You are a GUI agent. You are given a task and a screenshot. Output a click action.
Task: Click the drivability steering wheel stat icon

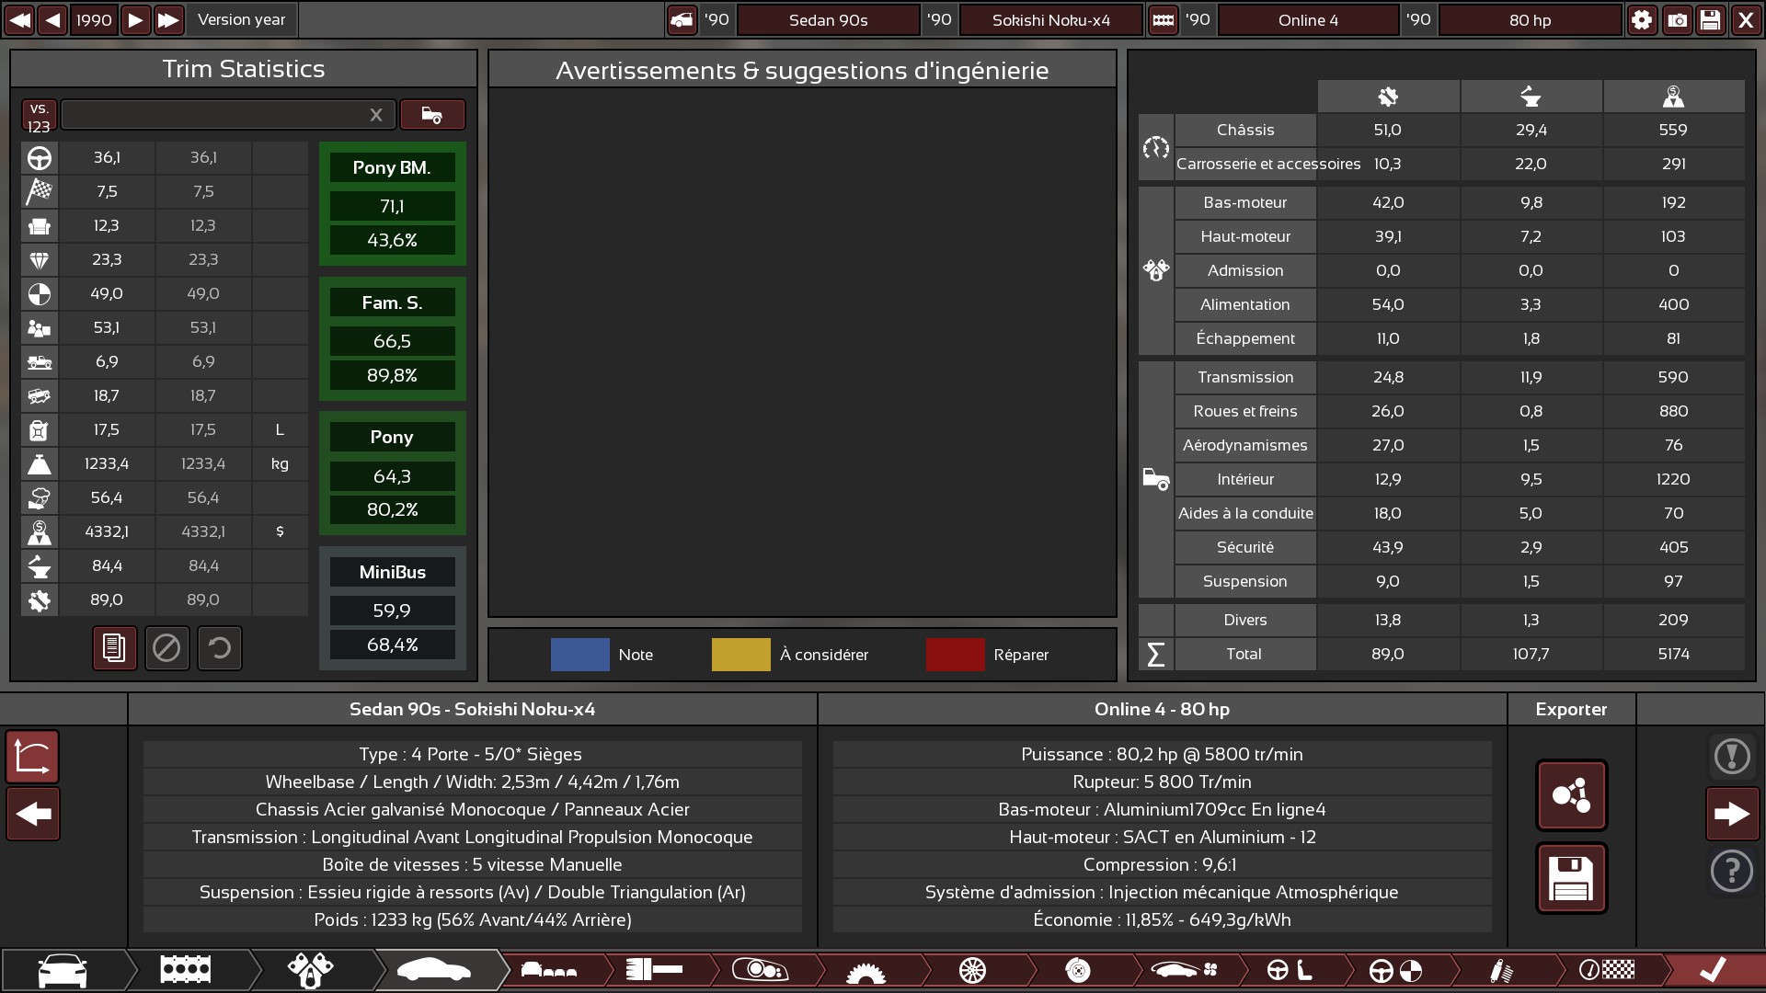(40, 158)
